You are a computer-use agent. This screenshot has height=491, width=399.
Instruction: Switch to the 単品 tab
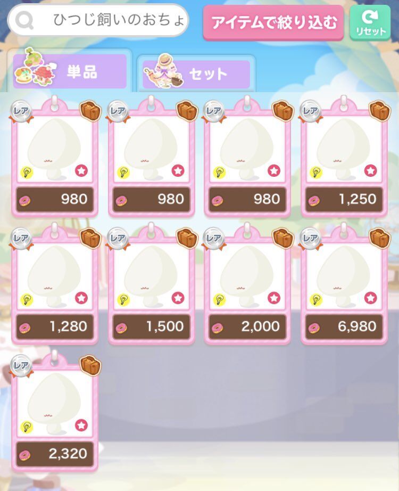click(70, 71)
